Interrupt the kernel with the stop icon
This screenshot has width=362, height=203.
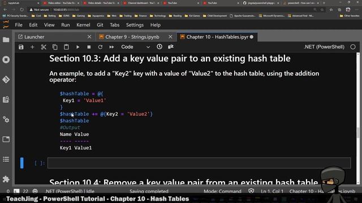(x=89, y=47)
